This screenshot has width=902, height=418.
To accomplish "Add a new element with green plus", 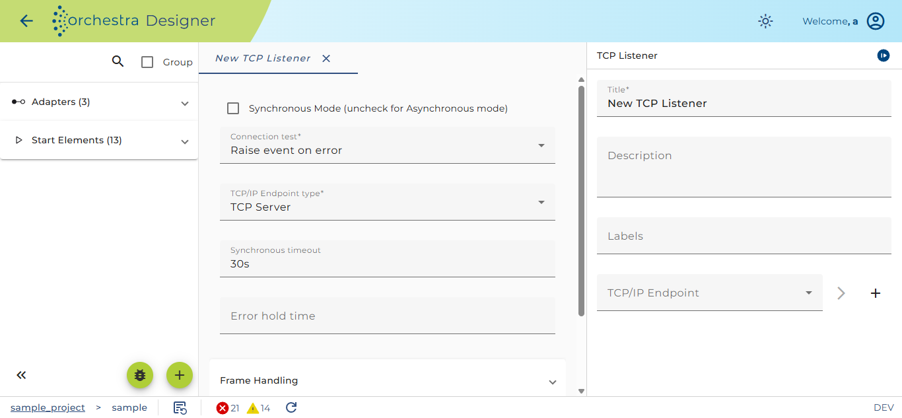I will 179,375.
